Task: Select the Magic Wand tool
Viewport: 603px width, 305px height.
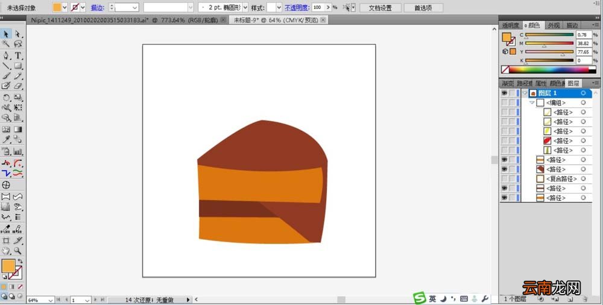Action: [x=6, y=44]
